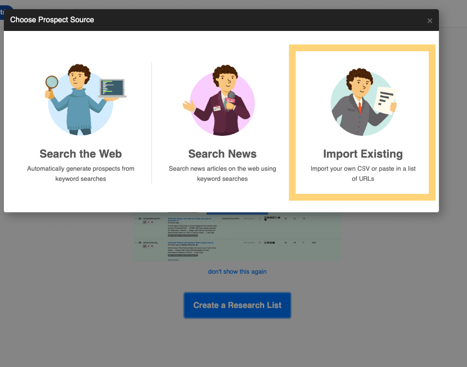This screenshot has width=467, height=367.
Task: Click 'Automatically generate prospects from keyword searches' text
Action: tap(81, 174)
